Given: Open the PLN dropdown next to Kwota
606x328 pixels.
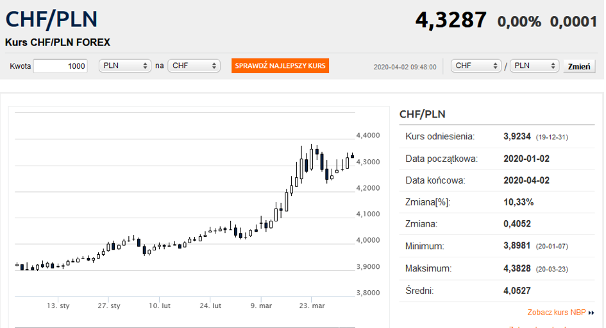Looking at the screenshot, I should click(124, 66).
